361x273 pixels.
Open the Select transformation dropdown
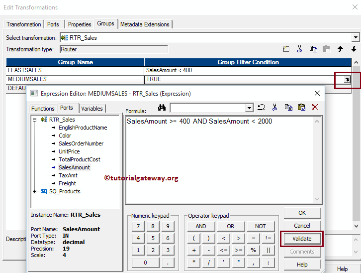tap(356, 37)
